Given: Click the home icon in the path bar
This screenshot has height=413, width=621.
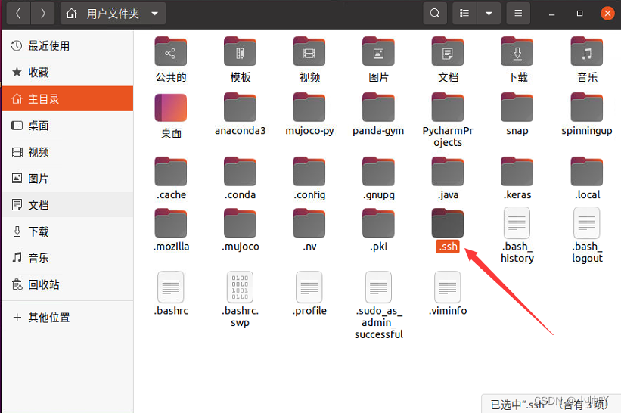Looking at the screenshot, I should pyautogui.click(x=71, y=14).
